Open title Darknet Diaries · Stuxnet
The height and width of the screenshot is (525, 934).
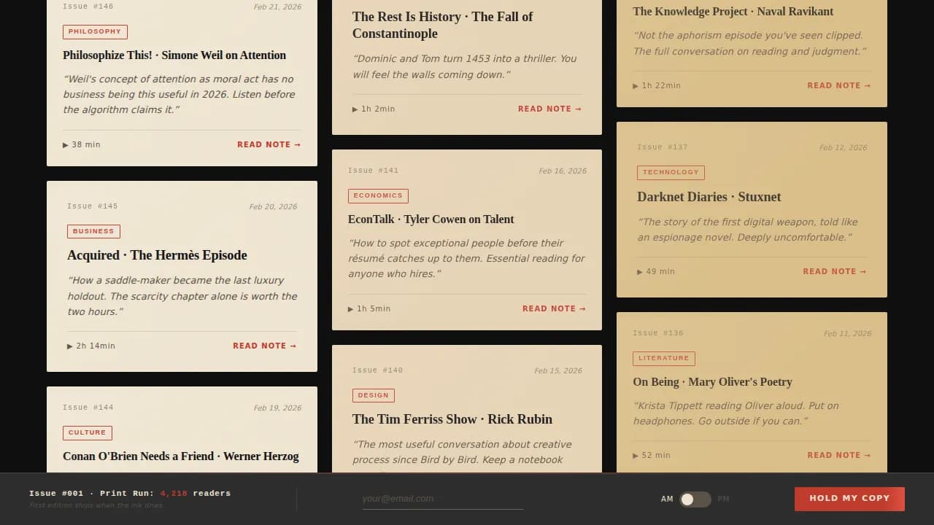[x=709, y=197]
